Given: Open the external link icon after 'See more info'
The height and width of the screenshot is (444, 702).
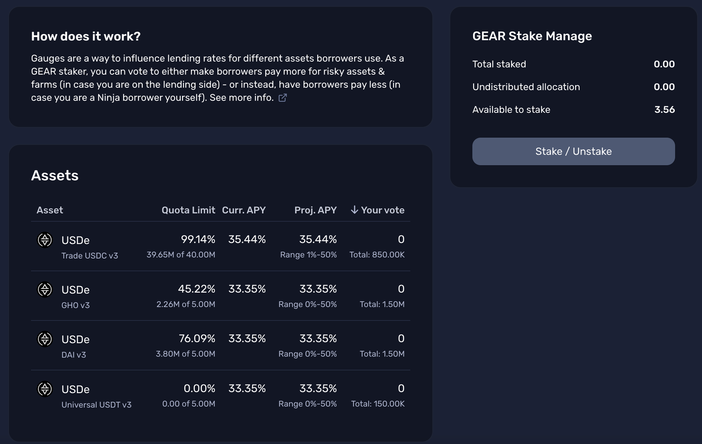Looking at the screenshot, I should [x=283, y=98].
